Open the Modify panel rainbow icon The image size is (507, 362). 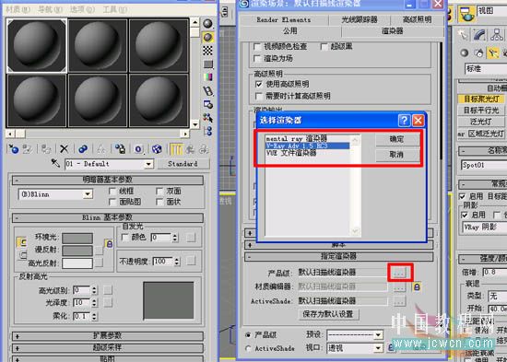pyautogui.click(x=479, y=35)
